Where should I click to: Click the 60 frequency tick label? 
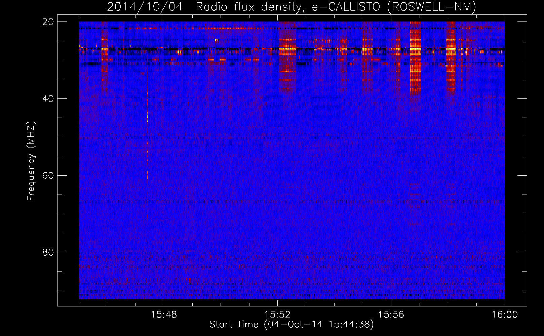pos(48,175)
